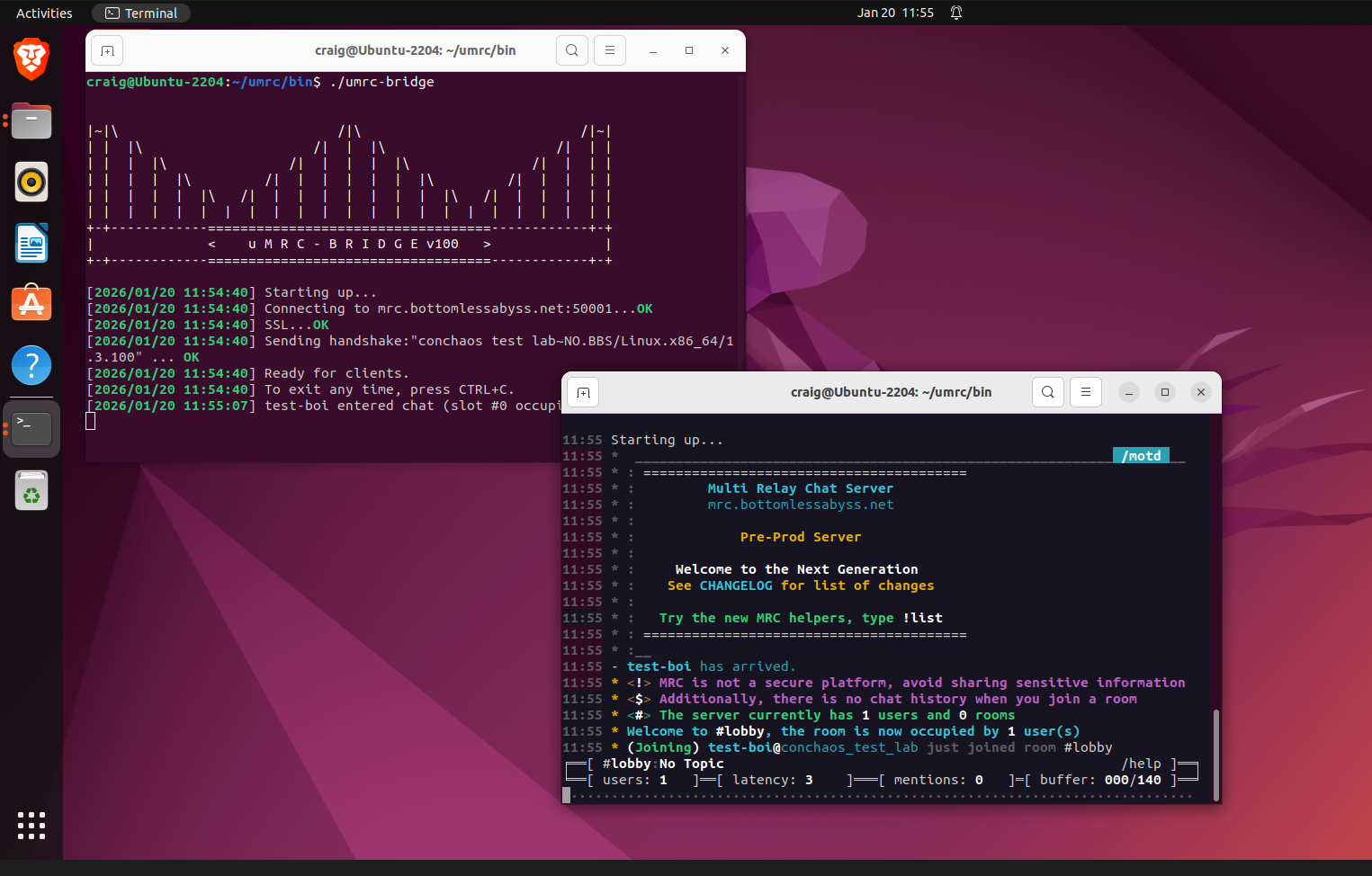Add new tab in umrc-bridge terminal
Screen dimensions: 1372x876
(x=107, y=50)
